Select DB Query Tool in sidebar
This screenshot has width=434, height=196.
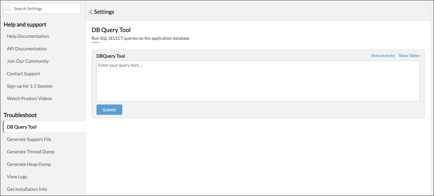[x=22, y=127]
